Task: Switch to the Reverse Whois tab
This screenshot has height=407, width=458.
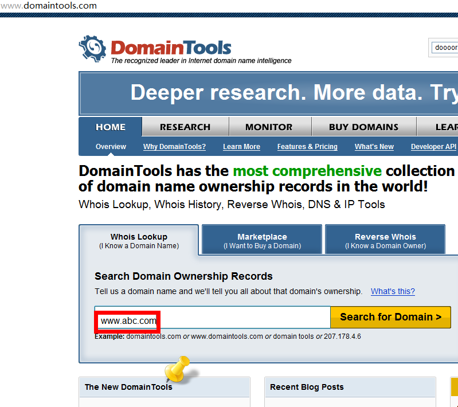Action: click(385, 240)
